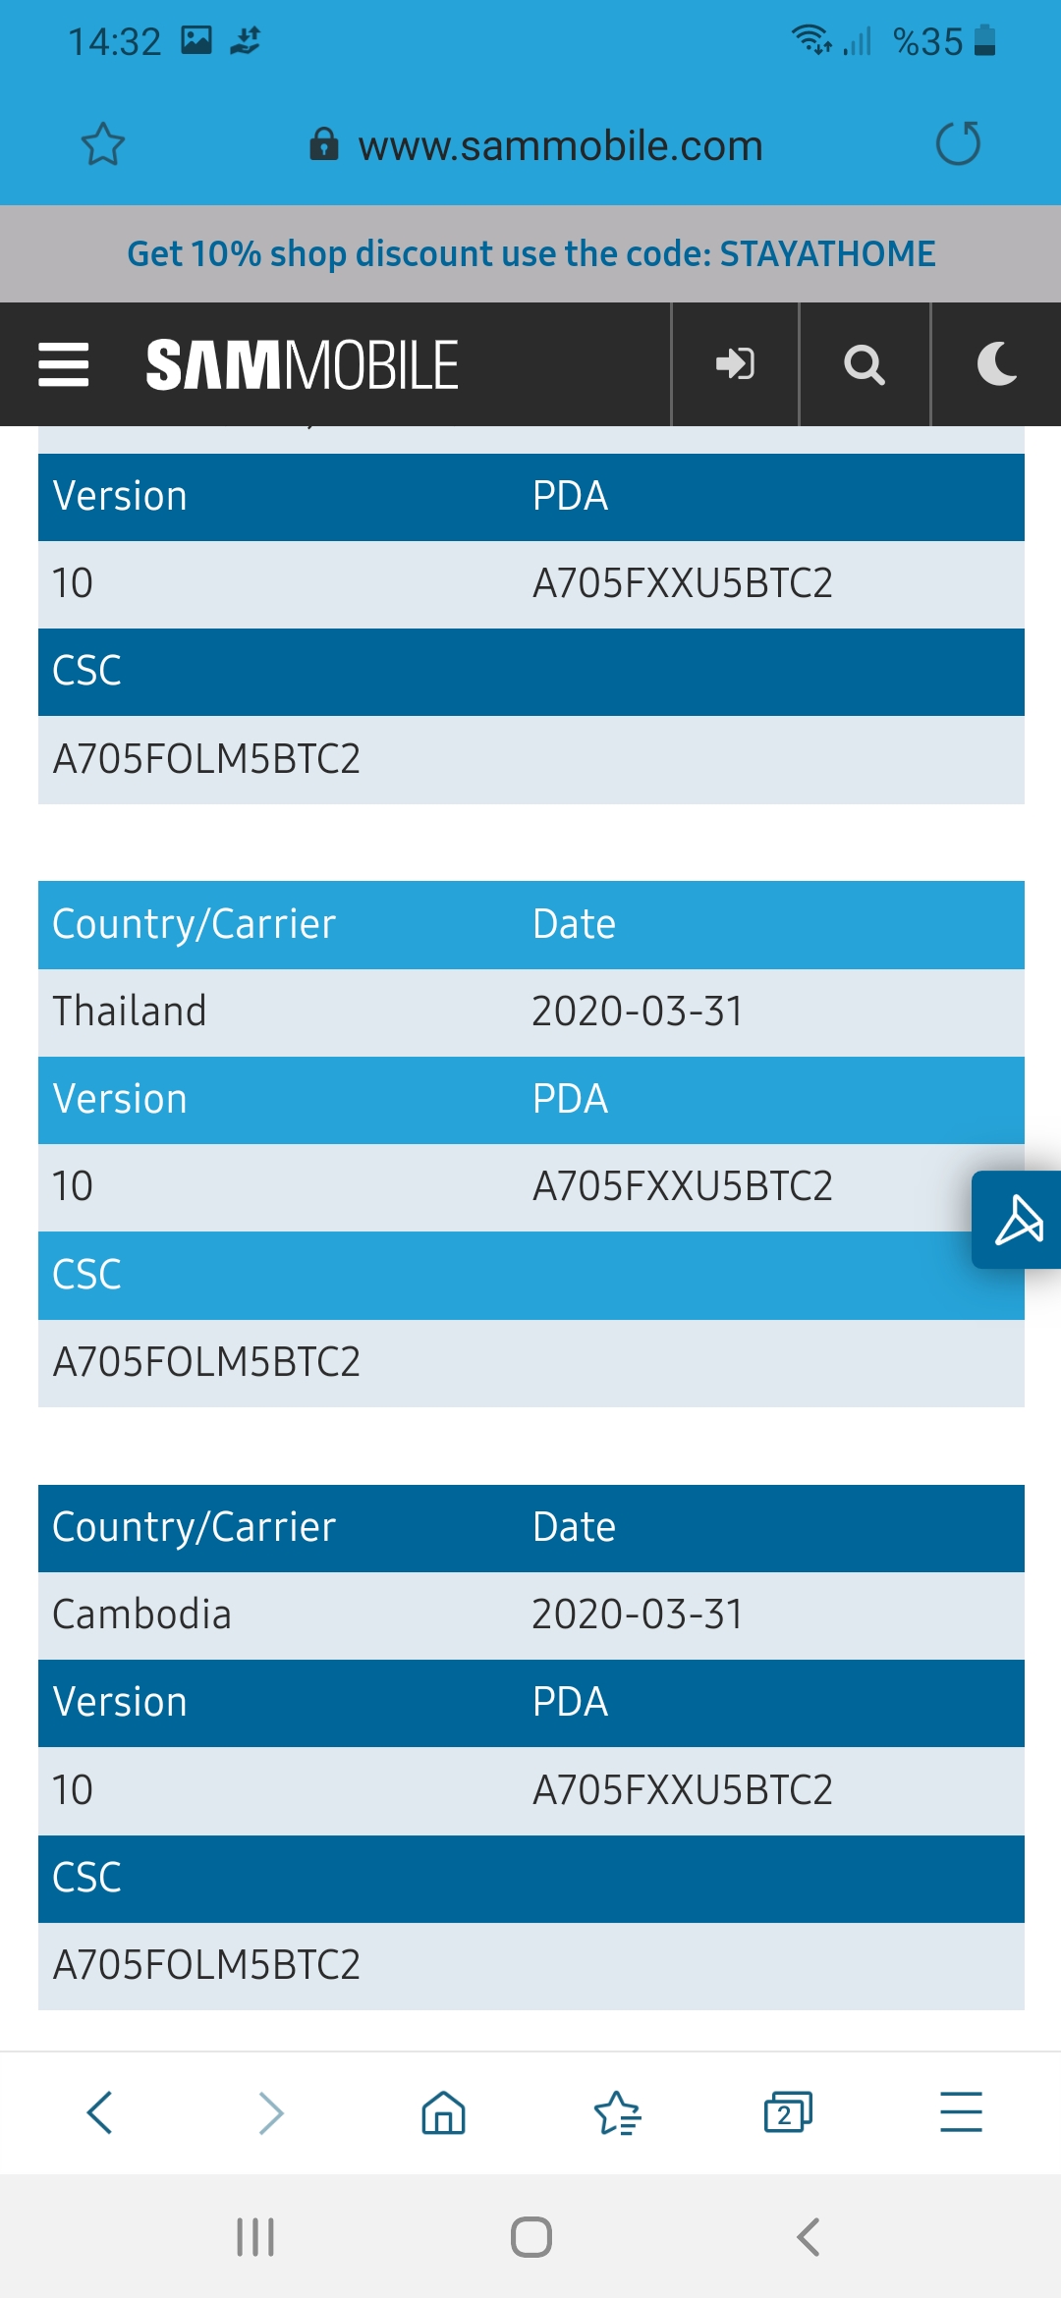Open browser options three-line menu
This screenshot has height=2298, width=1061.
961,2112
